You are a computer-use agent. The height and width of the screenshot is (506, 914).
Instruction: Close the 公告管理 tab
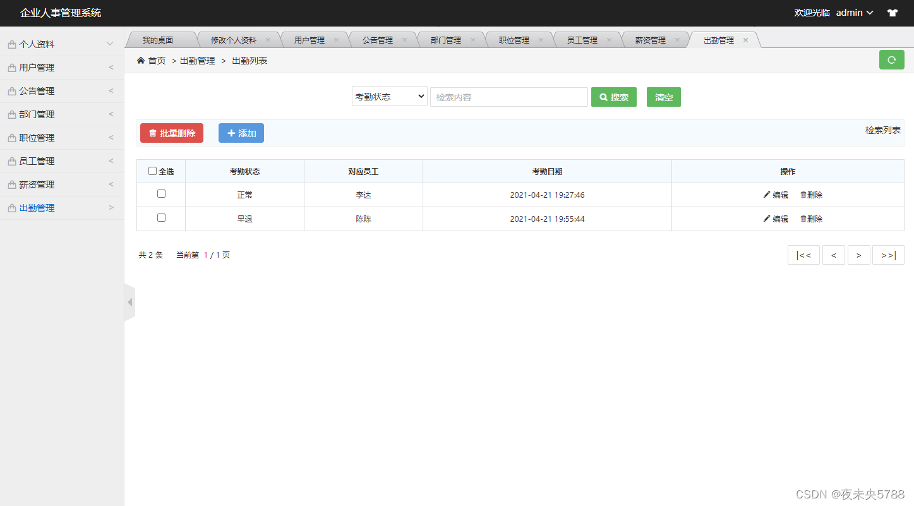click(404, 40)
